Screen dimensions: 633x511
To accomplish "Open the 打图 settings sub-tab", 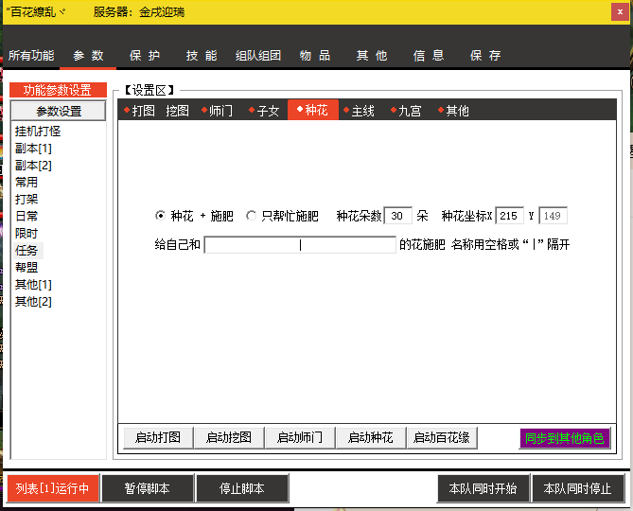I will pyautogui.click(x=140, y=110).
